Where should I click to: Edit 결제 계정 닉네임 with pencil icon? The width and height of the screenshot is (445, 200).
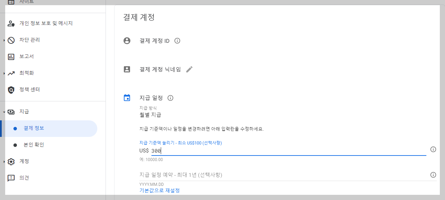coord(189,69)
